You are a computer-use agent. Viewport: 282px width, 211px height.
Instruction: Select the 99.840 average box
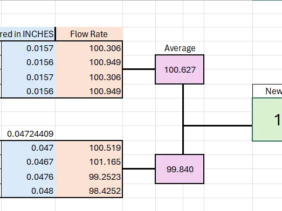point(180,169)
